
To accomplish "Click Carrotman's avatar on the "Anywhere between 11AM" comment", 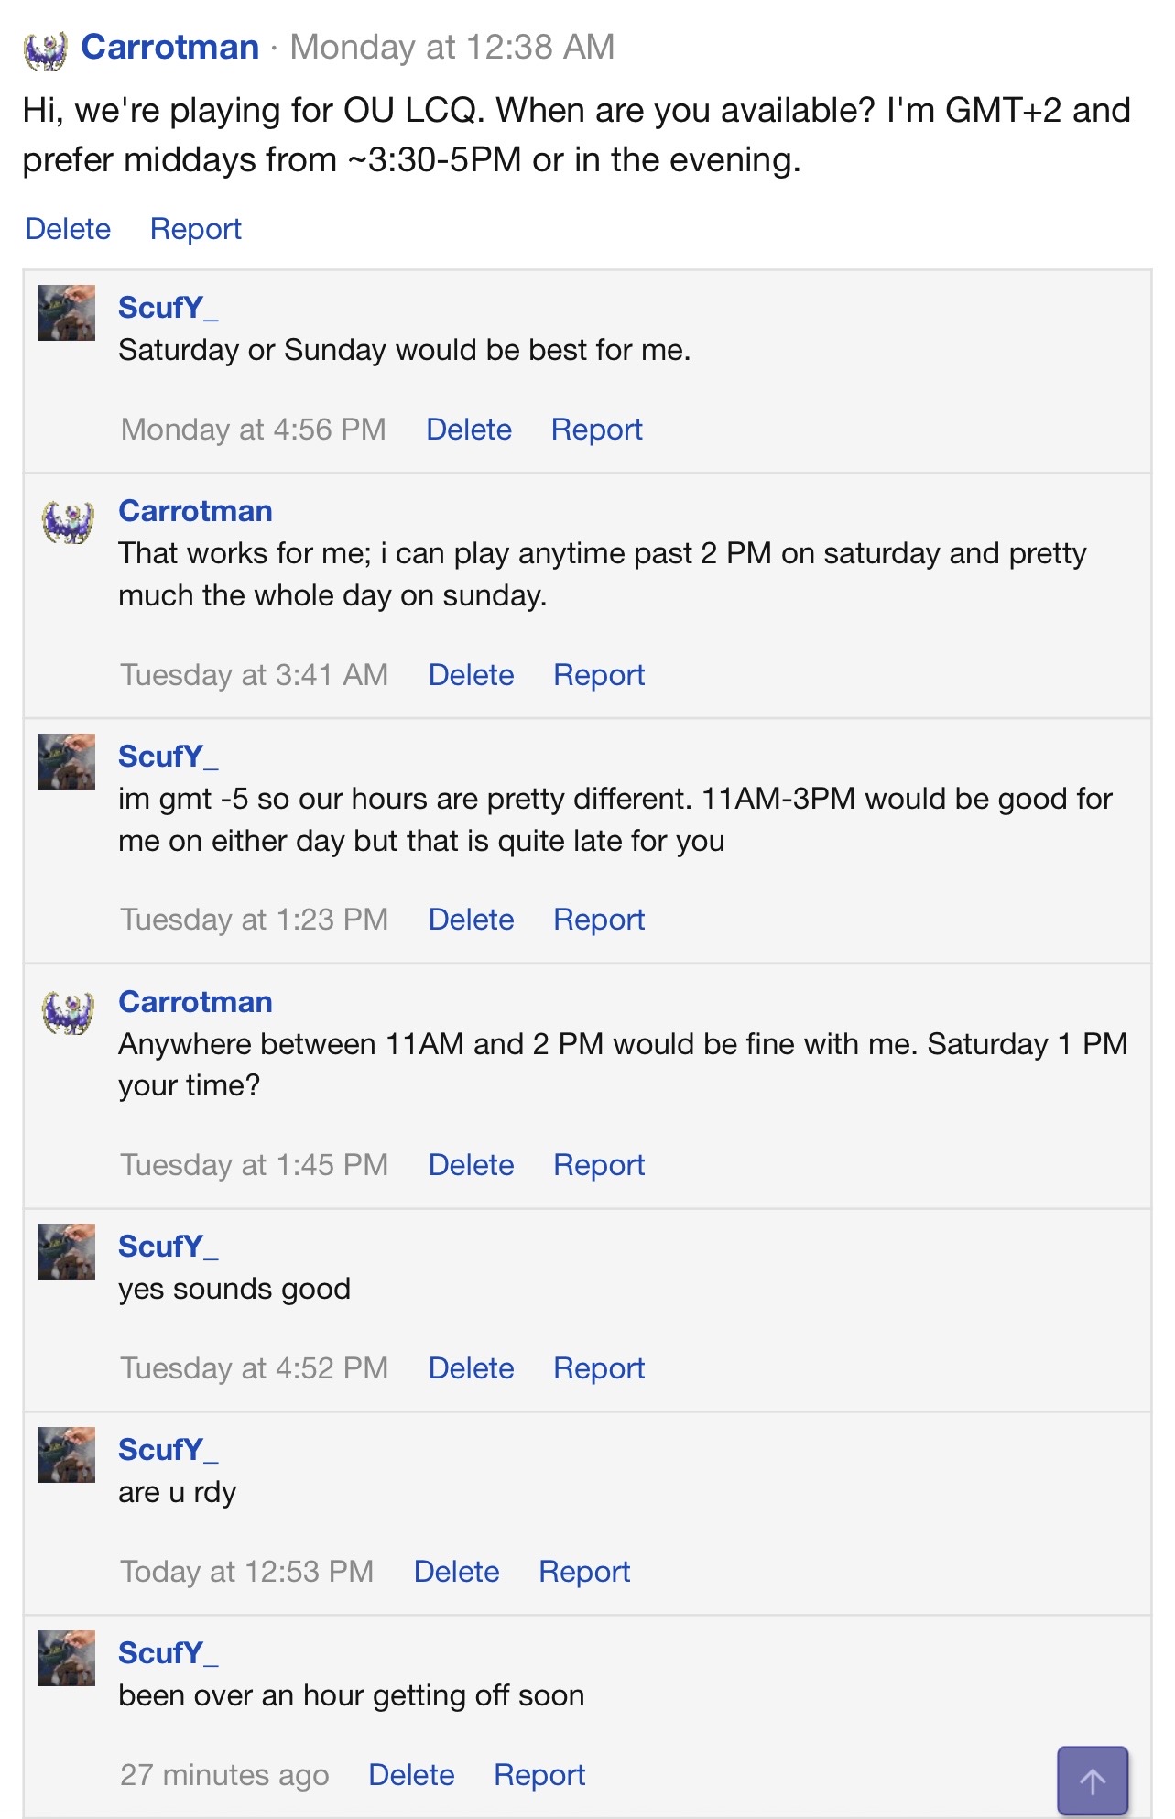I will pyautogui.click(x=68, y=1013).
